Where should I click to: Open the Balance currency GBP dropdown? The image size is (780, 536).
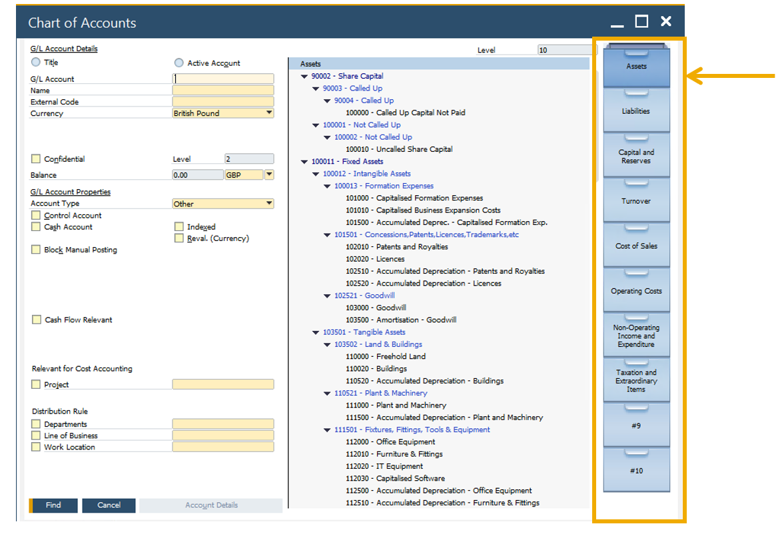click(x=269, y=174)
